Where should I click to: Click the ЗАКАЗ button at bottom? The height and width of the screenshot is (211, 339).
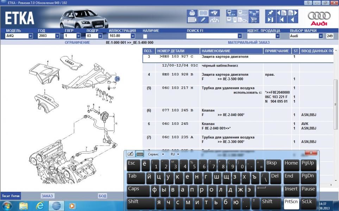point(47,196)
